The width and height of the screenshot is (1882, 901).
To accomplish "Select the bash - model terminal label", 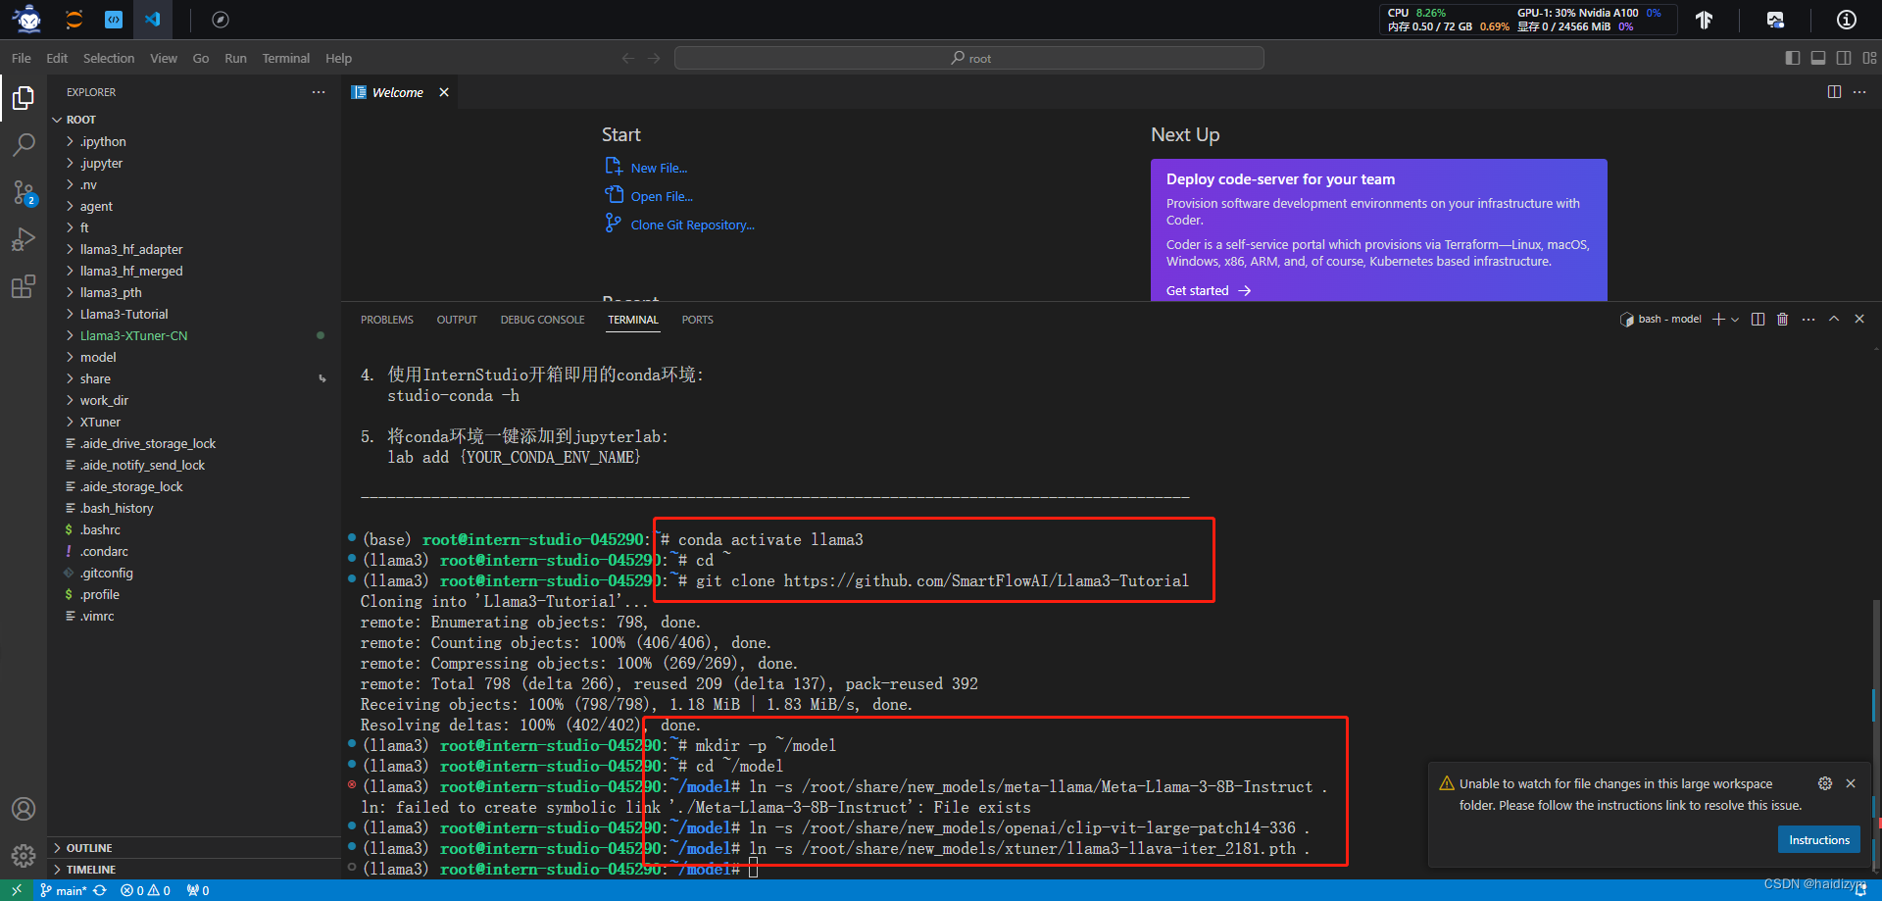I will click(x=1661, y=320).
